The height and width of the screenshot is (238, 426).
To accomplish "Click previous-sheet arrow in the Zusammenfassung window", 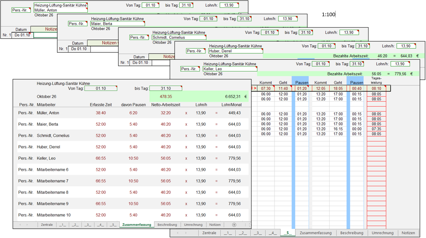I will click(21, 225).
